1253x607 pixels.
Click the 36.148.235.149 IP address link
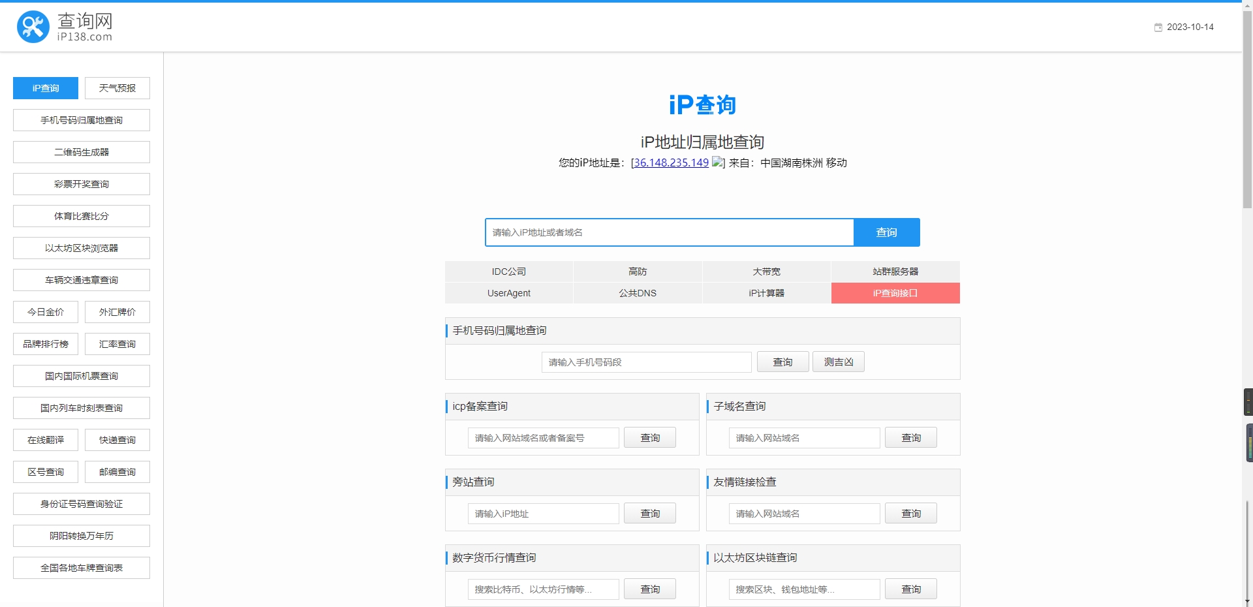pos(672,163)
